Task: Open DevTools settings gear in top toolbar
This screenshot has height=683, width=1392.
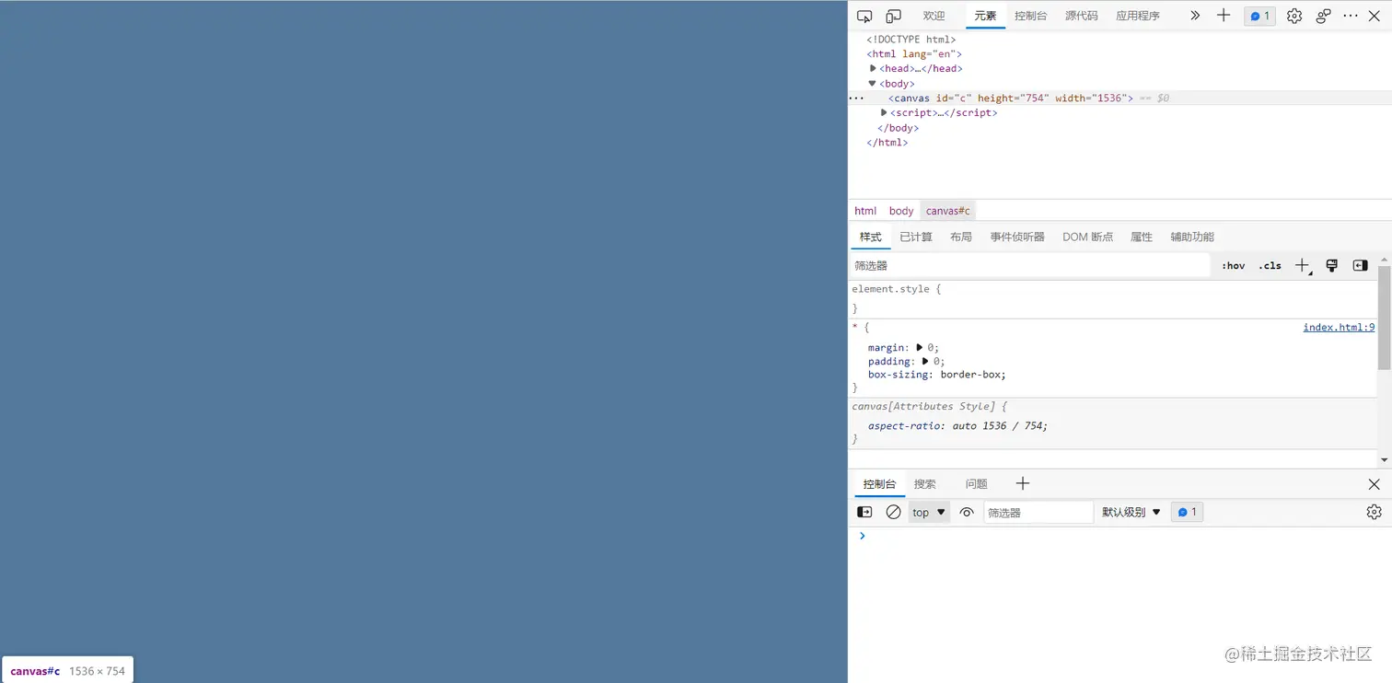Action: coord(1294,16)
